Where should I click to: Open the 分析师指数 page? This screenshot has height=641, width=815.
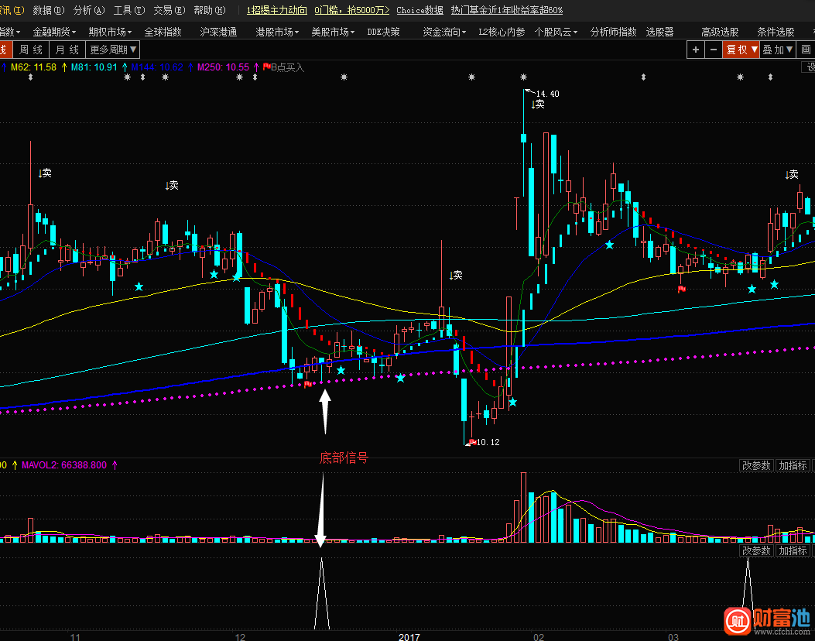pyautogui.click(x=613, y=33)
